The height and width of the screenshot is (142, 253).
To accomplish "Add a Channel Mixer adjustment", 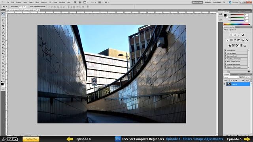I will (x=247, y=40).
